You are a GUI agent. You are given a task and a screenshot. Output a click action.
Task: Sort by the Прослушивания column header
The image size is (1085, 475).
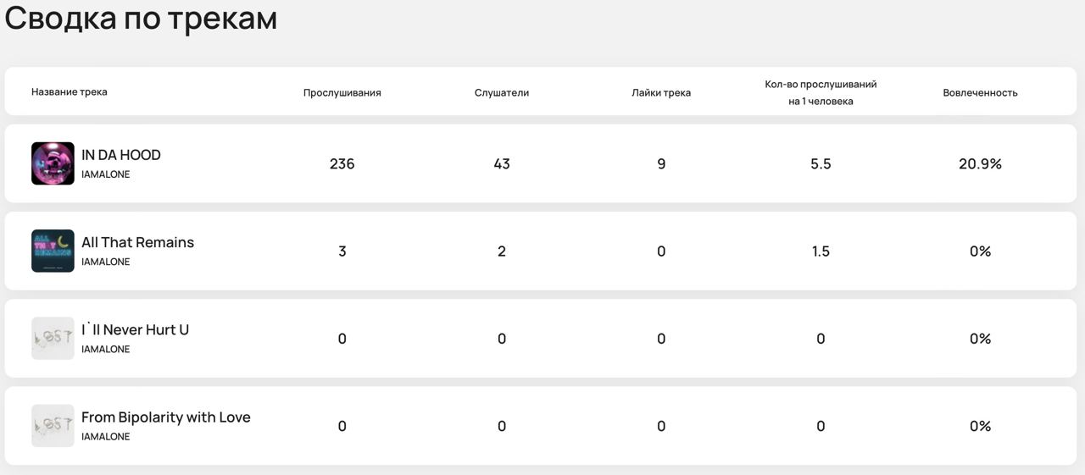[342, 92]
